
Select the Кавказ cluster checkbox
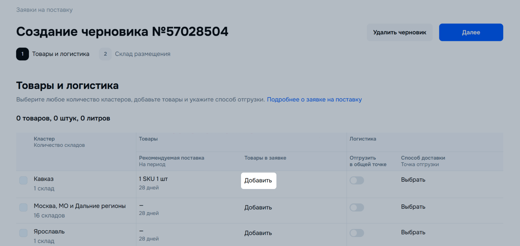[23, 180]
